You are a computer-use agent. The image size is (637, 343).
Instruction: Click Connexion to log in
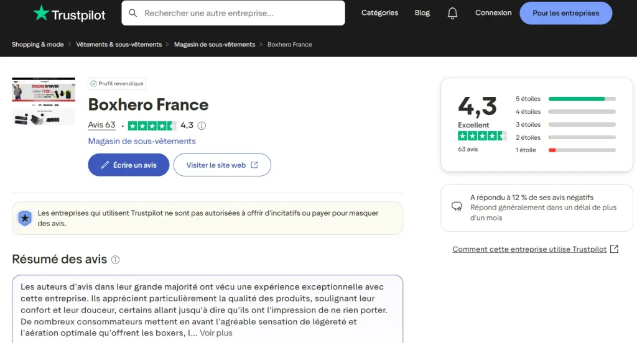(x=493, y=12)
